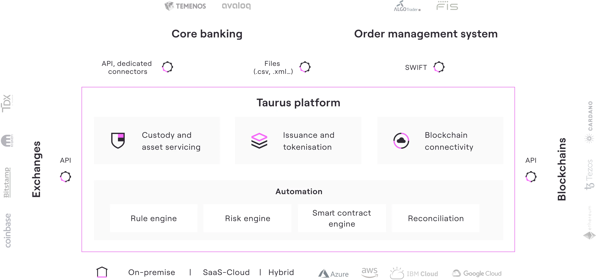The width and height of the screenshot is (596, 280).
Task: Click the Custody shield icon
Action: click(x=118, y=140)
